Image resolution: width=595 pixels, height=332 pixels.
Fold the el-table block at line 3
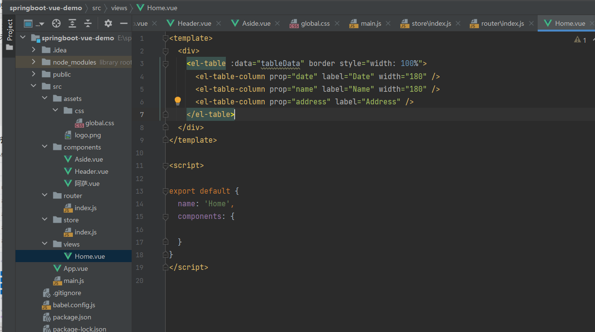[166, 64]
